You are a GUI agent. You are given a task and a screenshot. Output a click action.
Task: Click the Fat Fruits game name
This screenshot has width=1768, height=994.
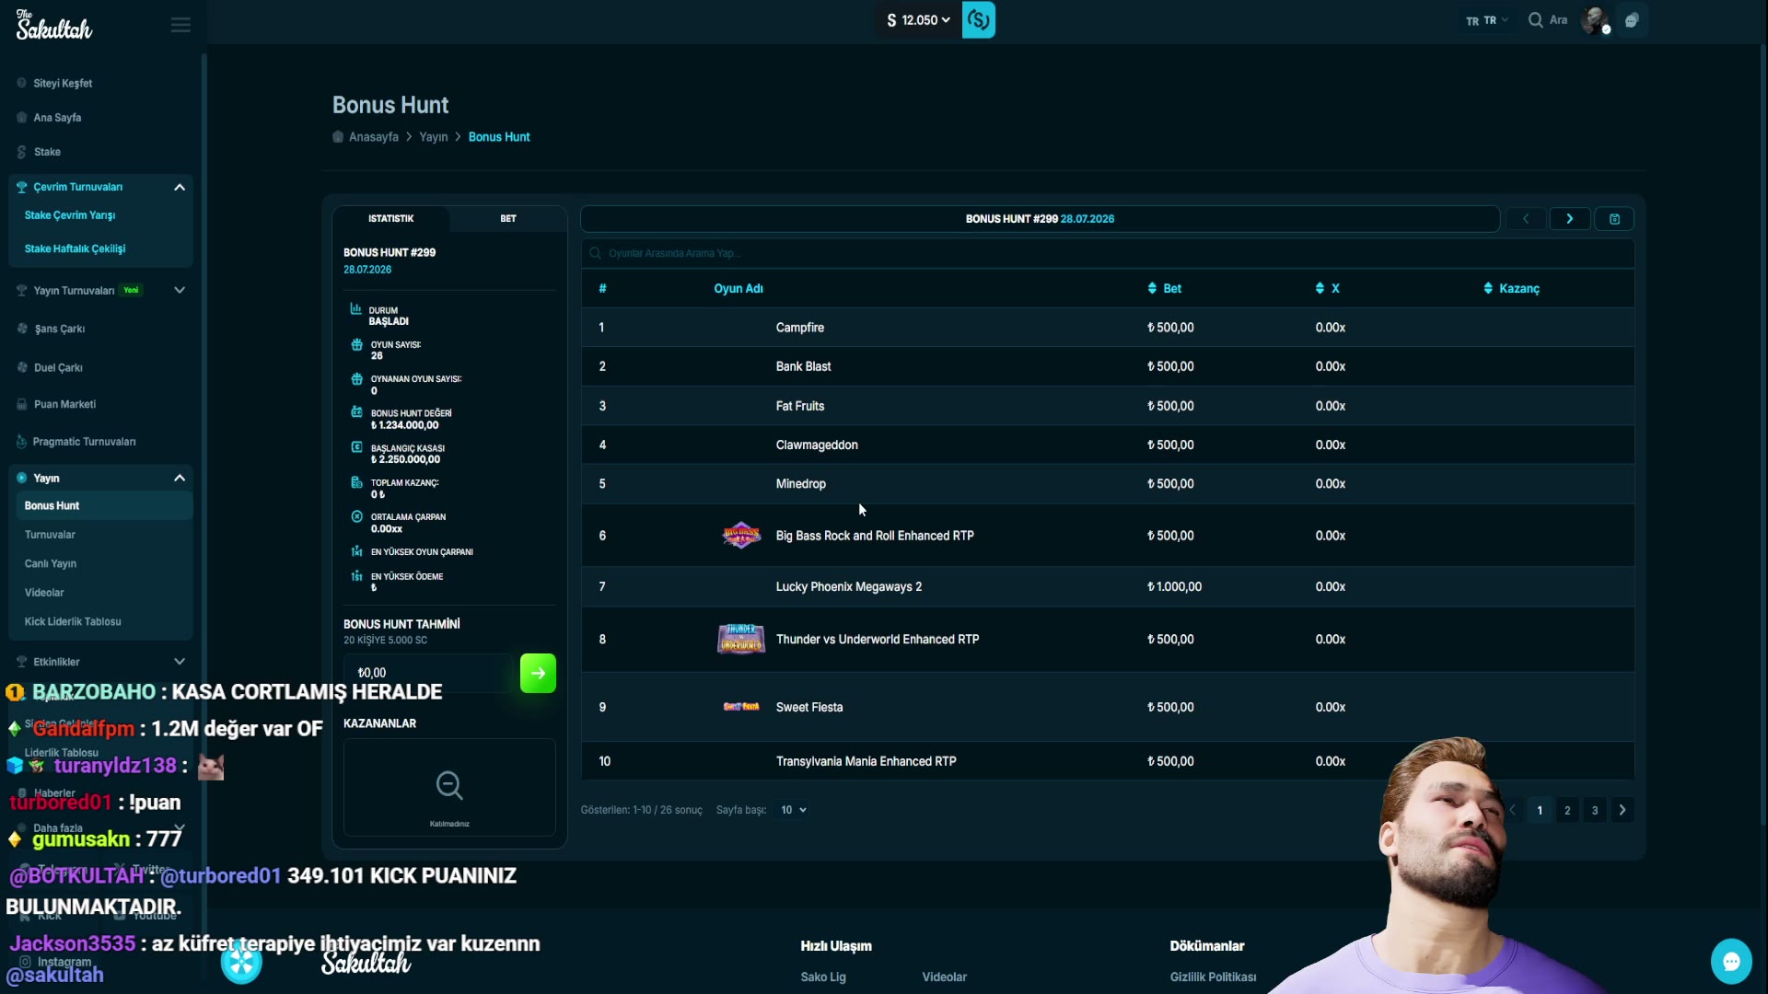click(x=800, y=406)
